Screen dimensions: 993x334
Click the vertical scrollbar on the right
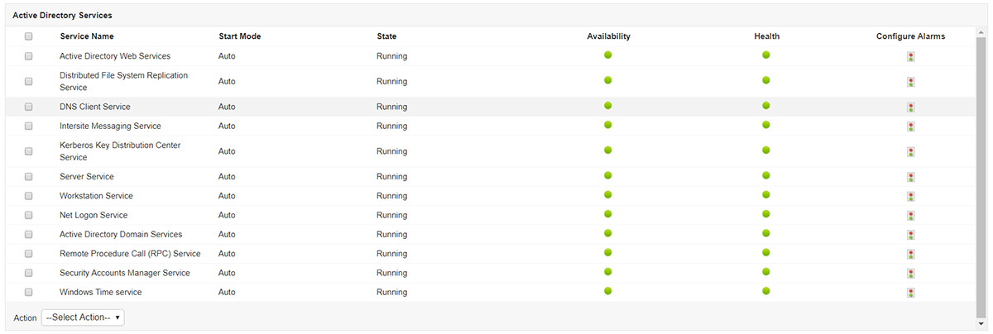pyautogui.click(x=981, y=165)
